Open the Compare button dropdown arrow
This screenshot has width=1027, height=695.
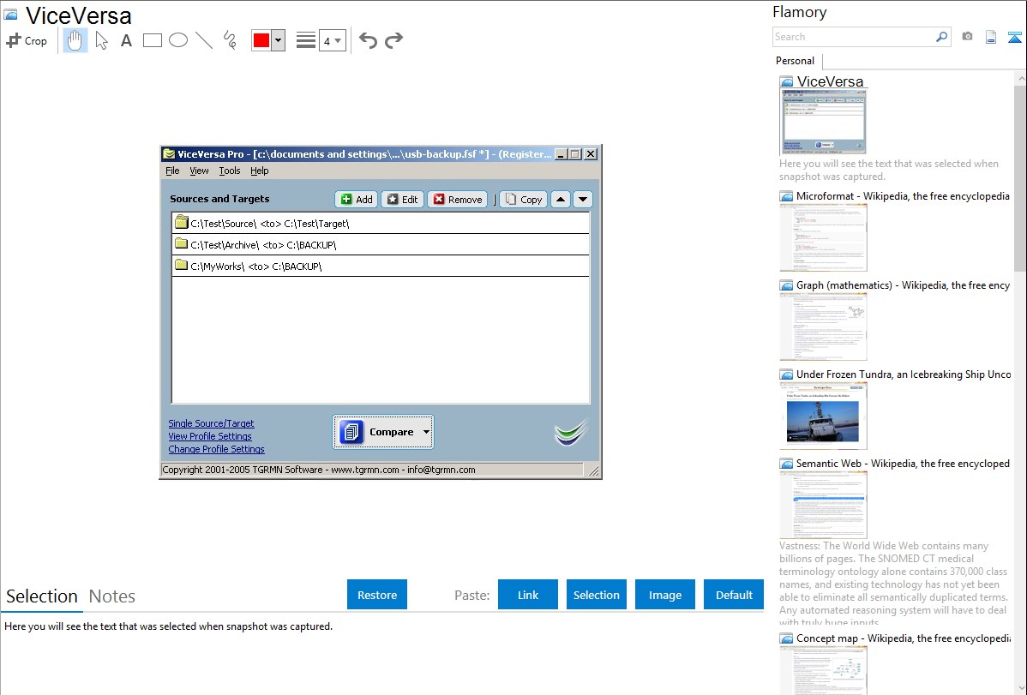coord(426,432)
